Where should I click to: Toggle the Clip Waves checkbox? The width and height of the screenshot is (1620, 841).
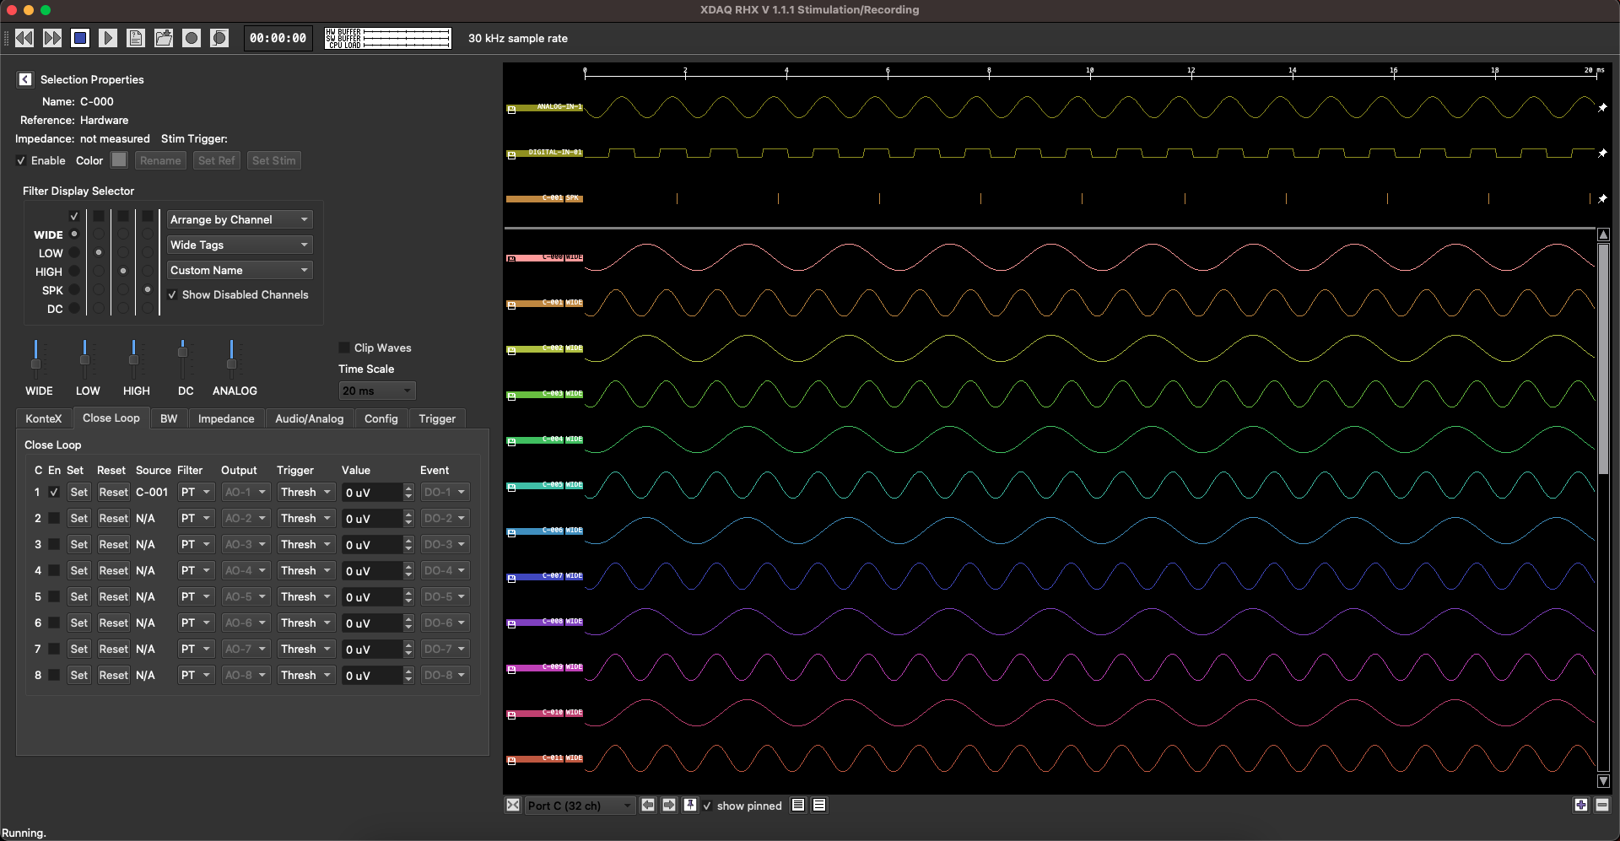pyautogui.click(x=344, y=348)
